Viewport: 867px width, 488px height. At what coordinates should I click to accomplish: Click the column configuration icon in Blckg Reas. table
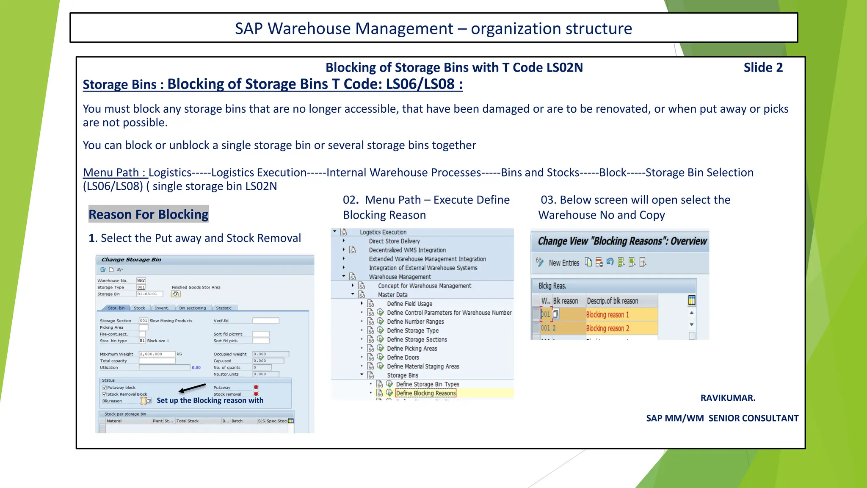coord(692,300)
